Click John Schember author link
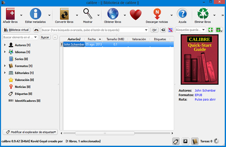 point(205,90)
